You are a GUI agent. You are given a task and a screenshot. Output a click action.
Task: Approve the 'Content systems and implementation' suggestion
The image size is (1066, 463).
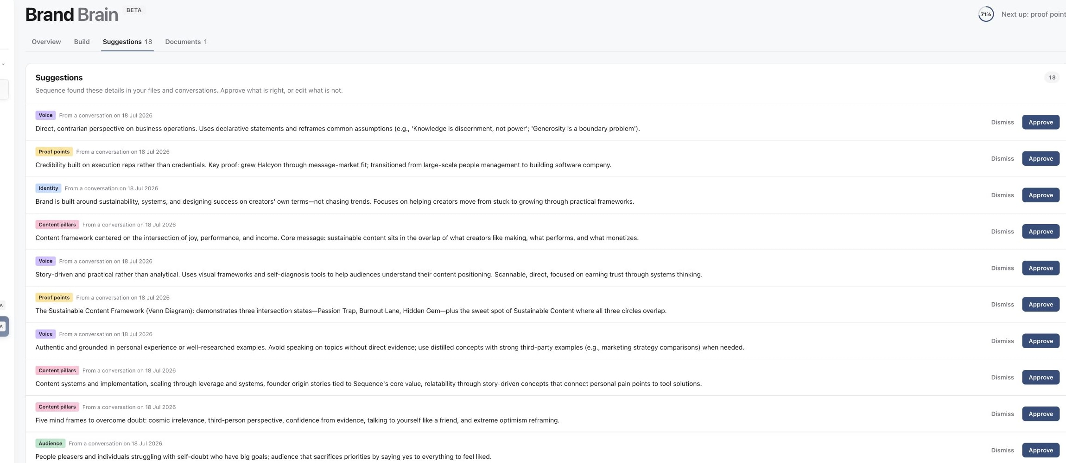tap(1041, 377)
